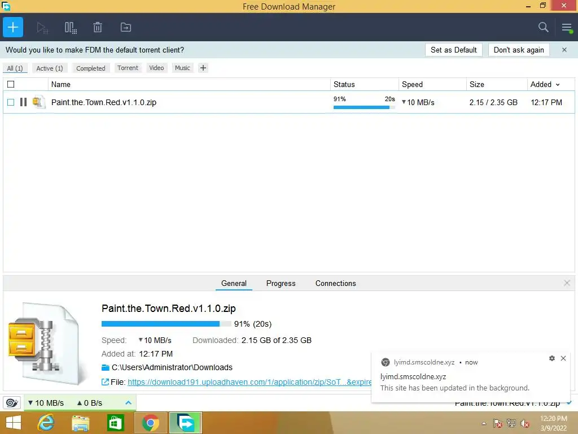Viewport: 578px width, 434px height.
Task: Click the Speed column header
Action: tap(432, 84)
